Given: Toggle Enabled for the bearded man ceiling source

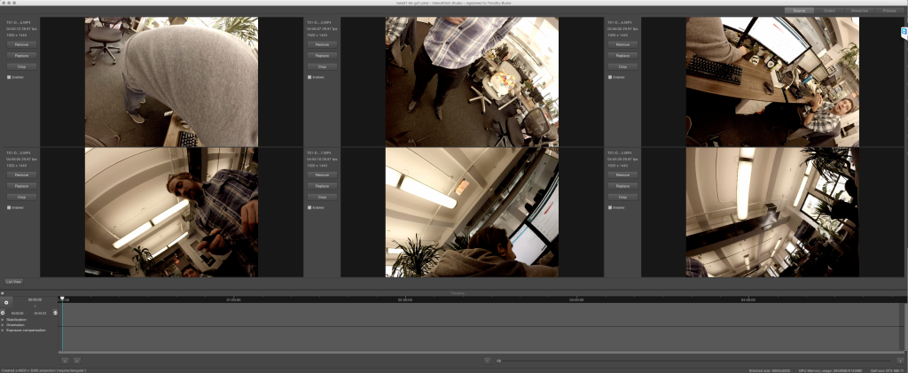Looking at the screenshot, I should tap(9, 207).
